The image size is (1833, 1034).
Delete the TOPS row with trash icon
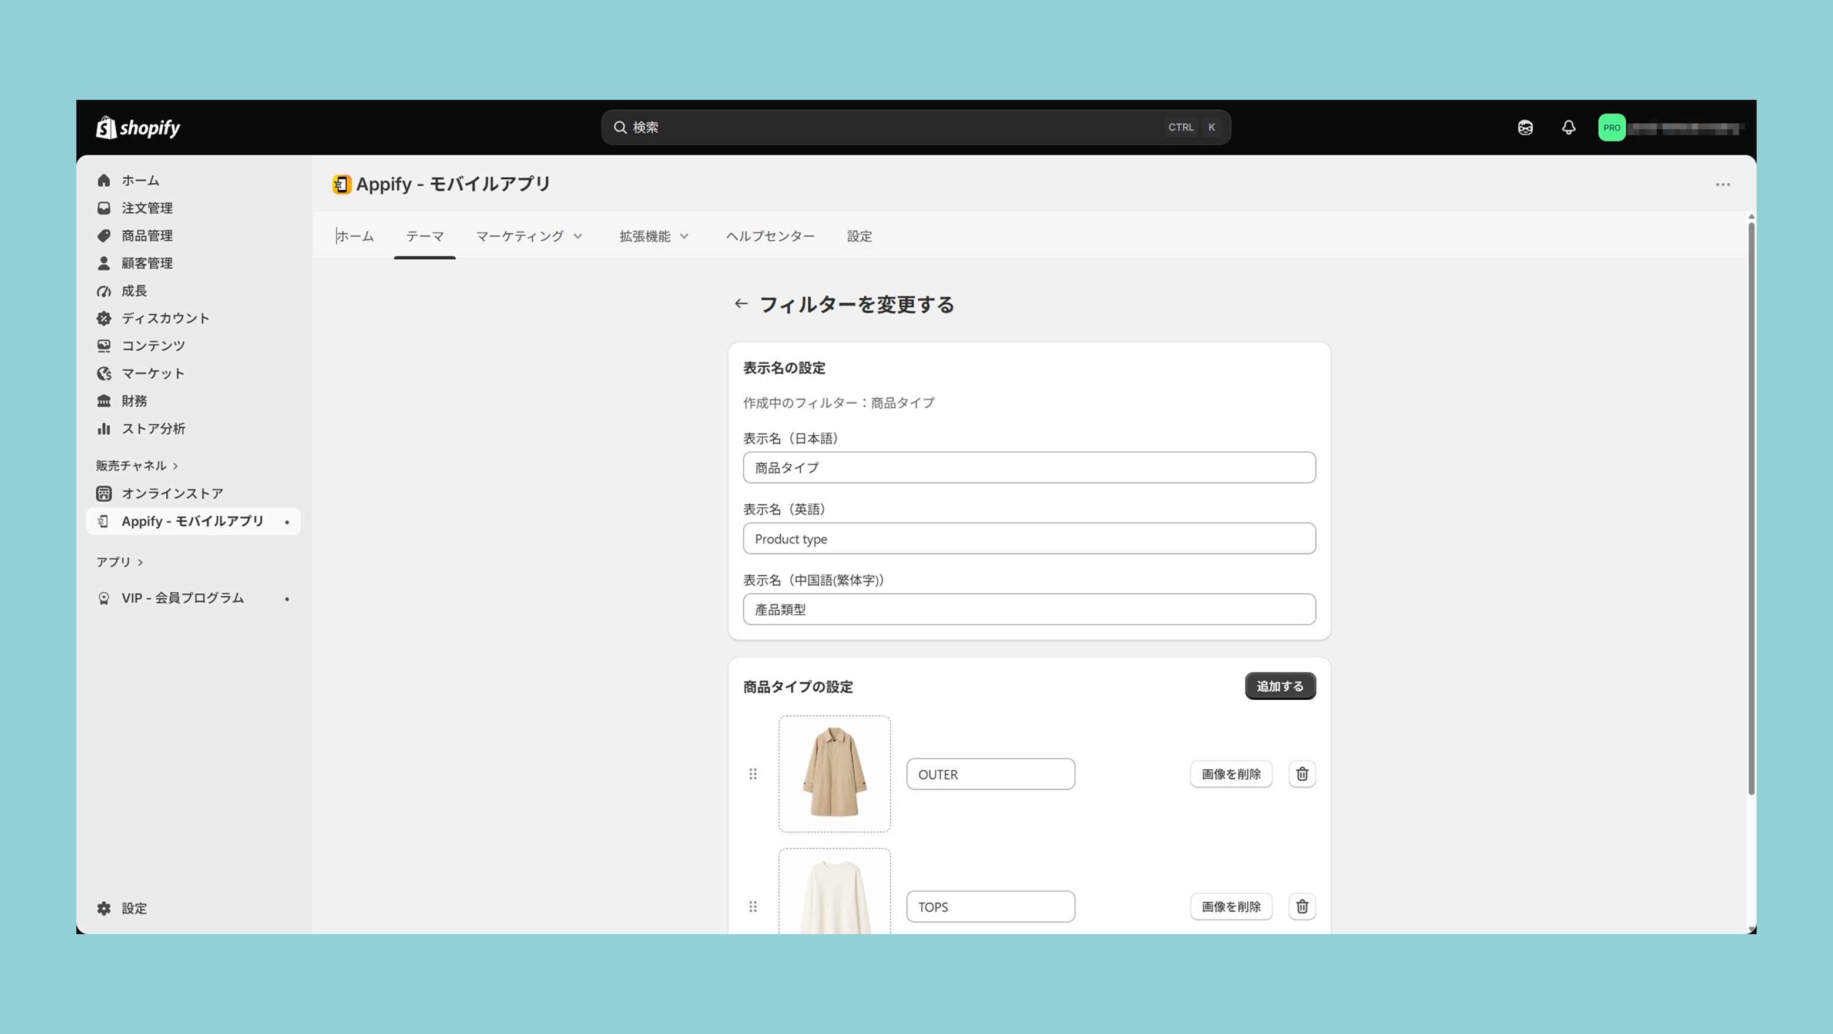coord(1301,907)
